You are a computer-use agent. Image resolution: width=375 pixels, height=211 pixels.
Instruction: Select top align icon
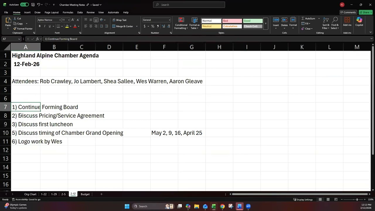86,20
